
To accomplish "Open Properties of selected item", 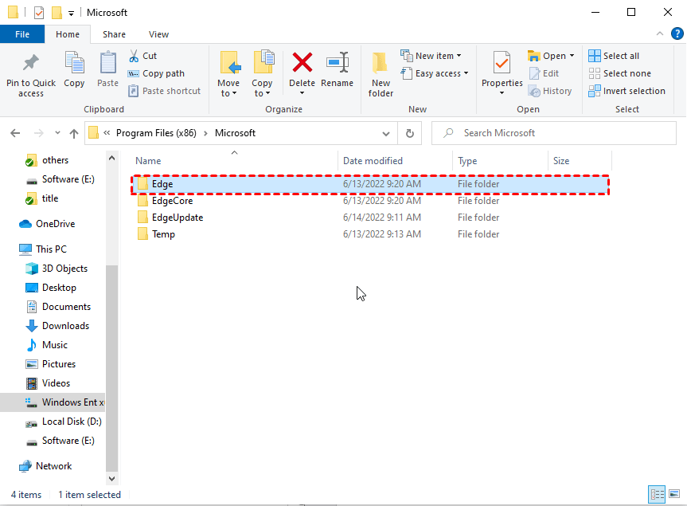I will click(502, 73).
